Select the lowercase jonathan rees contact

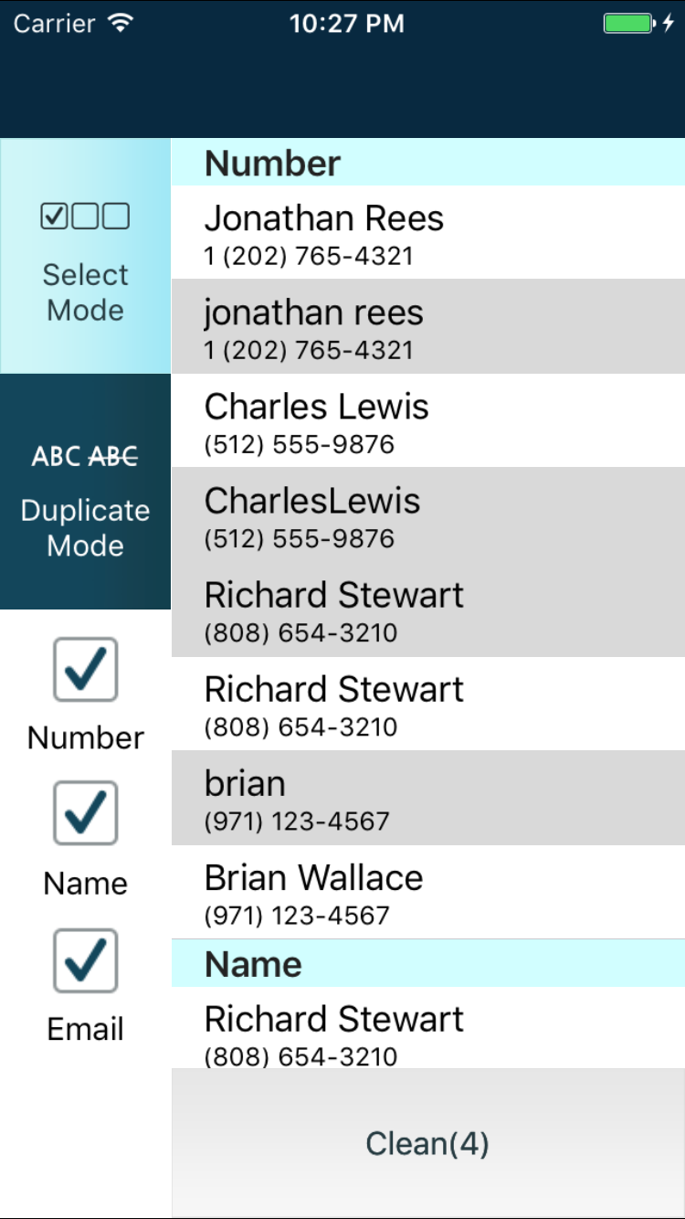[x=427, y=326]
